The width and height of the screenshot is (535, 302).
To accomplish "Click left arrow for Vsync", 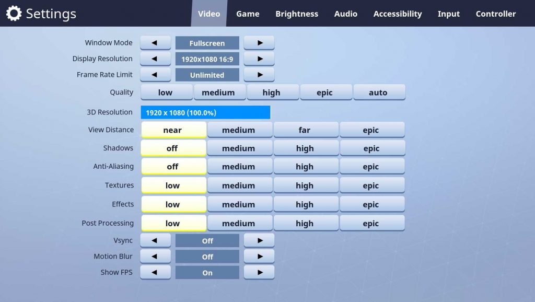I will [x=155, y=240].
